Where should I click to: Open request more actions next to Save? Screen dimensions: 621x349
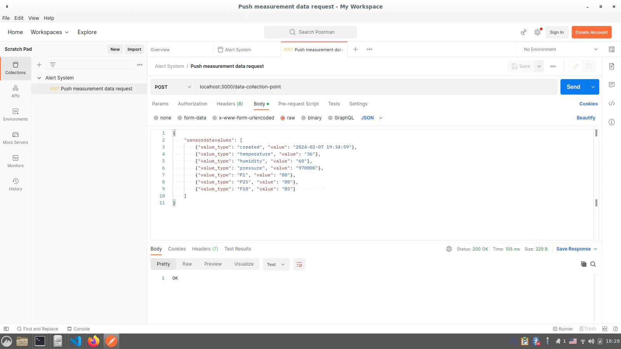point(553,66)
